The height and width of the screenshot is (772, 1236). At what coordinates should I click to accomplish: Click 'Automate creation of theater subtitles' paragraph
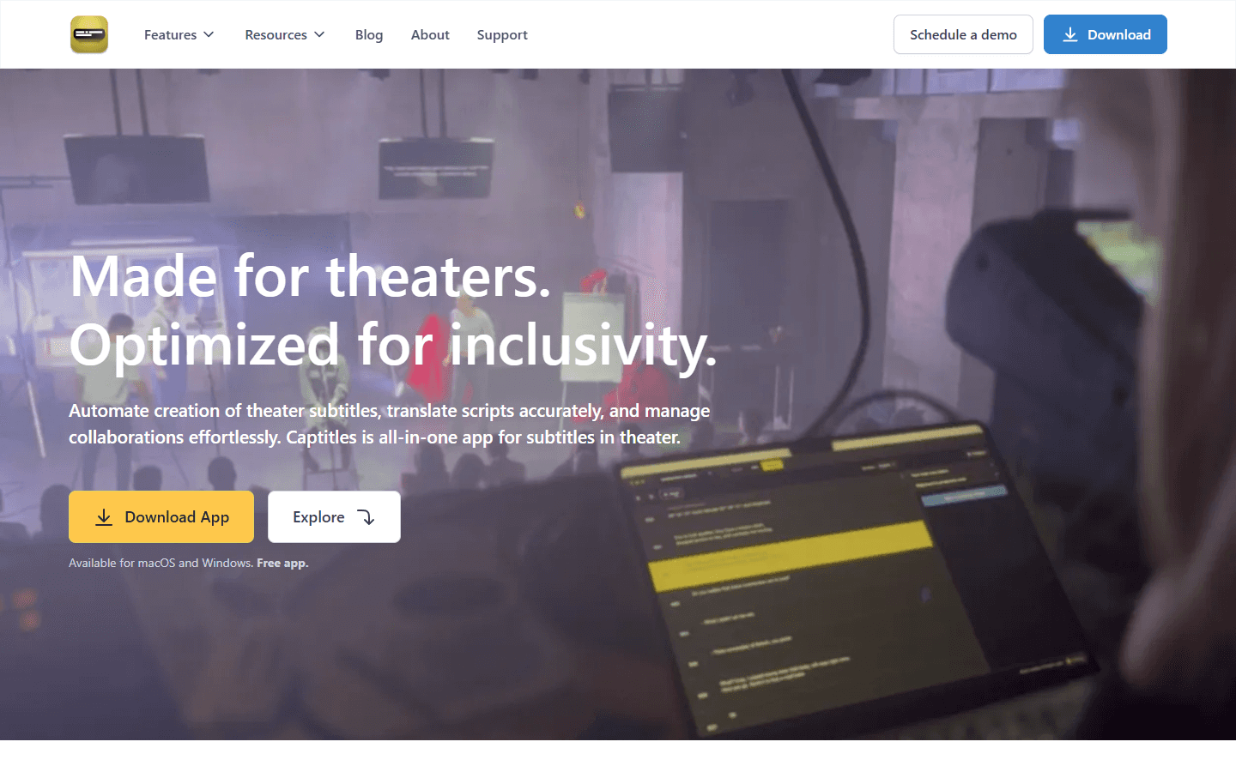tap(390, 424)
